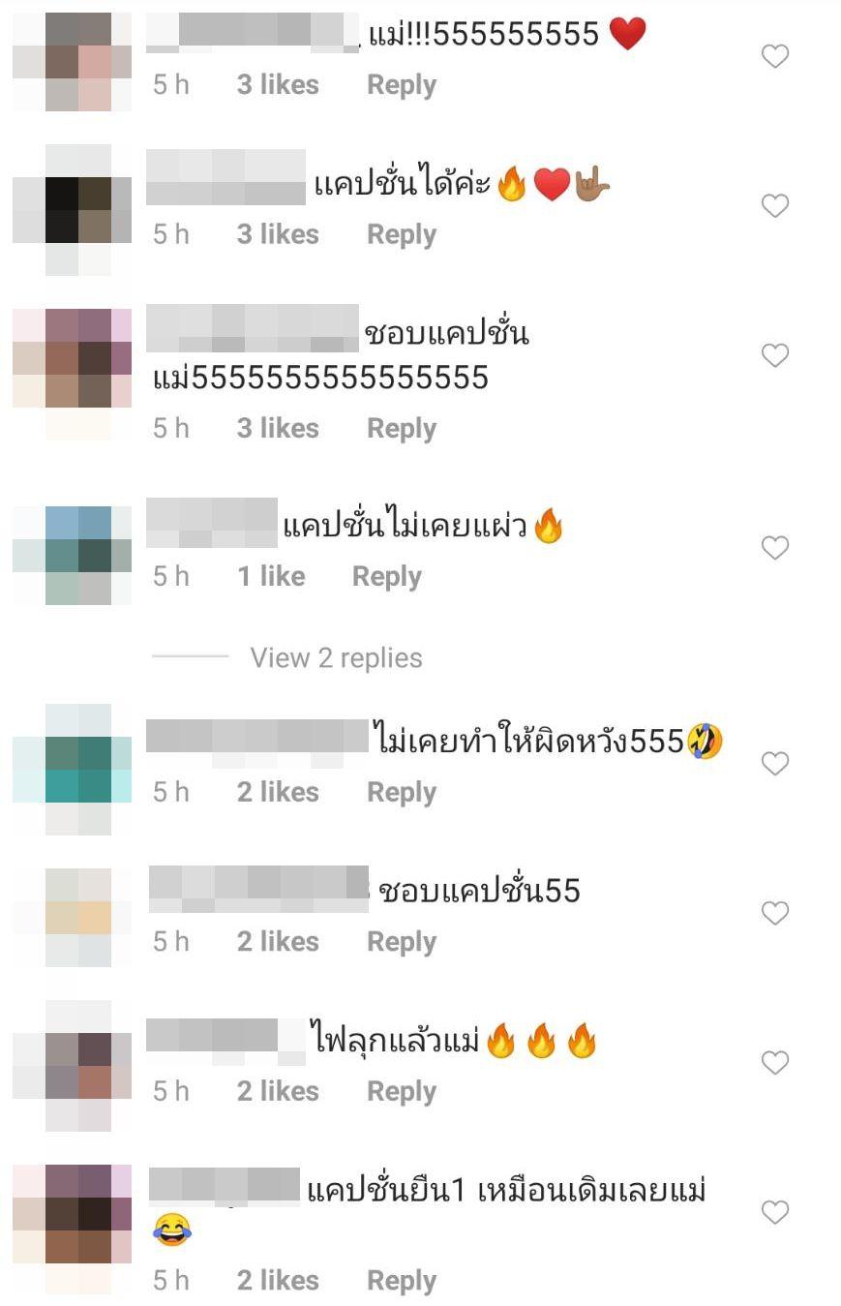
Task: Reply to the 'ไฟลุกแล้วแม่' comment
Action: 402,1091
